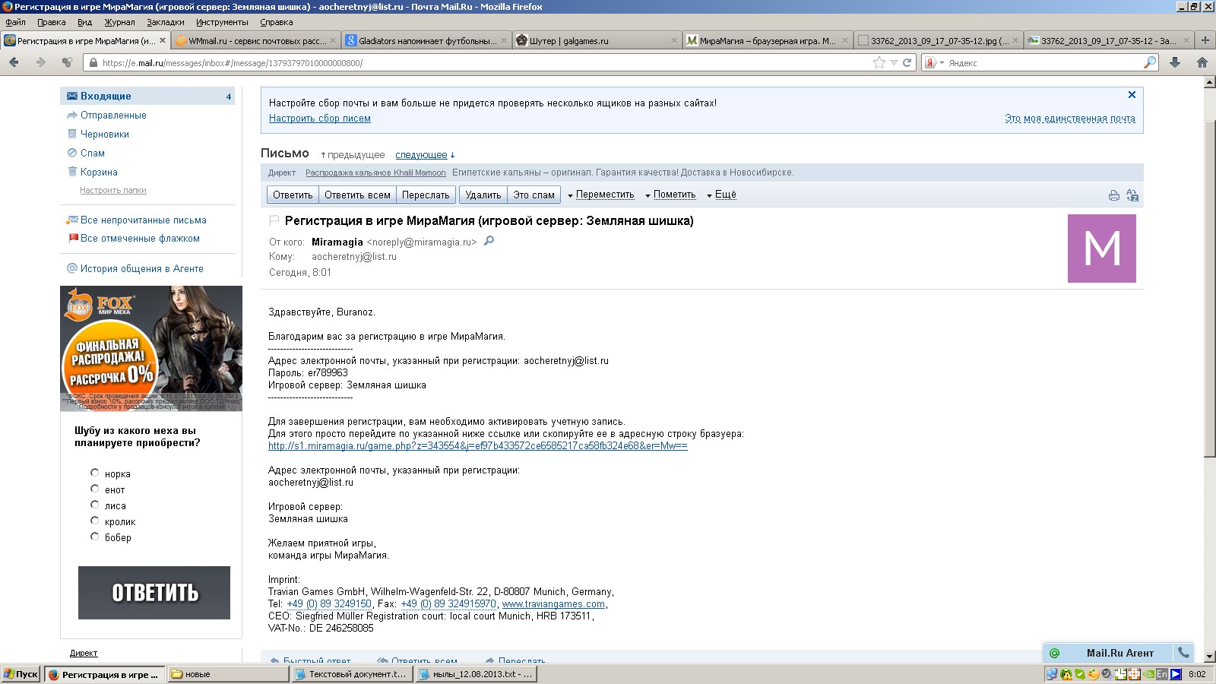The height and width of the screenshot is (684, 1216).
Task: Expand the 'Пометить' dropdown
Action: pos(670,195)
